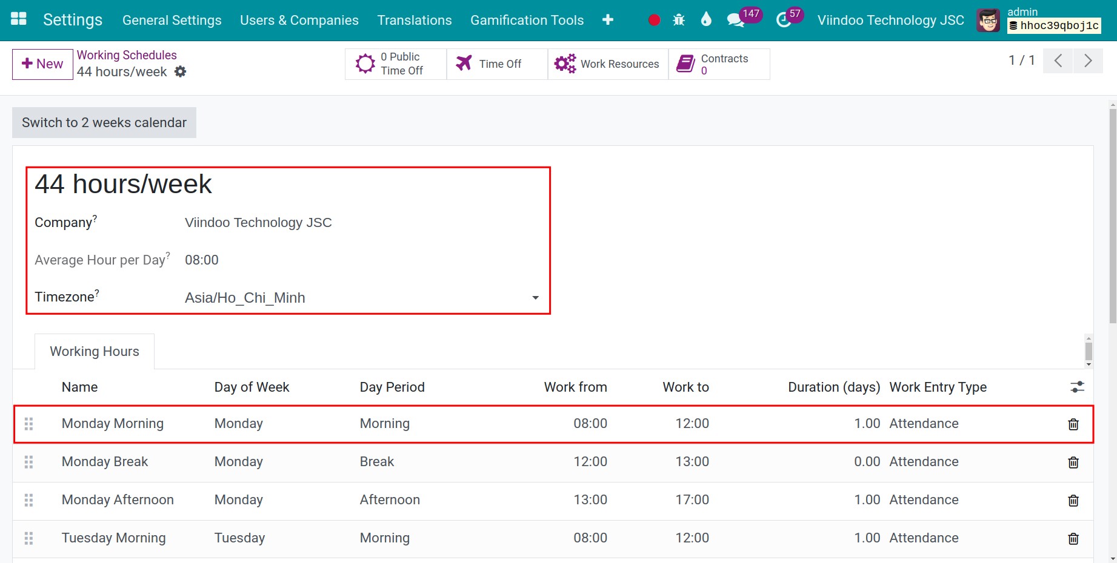This screenshot has height=563, width=1117.
Task: Sort by Work to column header
Action: pos(685,387)
